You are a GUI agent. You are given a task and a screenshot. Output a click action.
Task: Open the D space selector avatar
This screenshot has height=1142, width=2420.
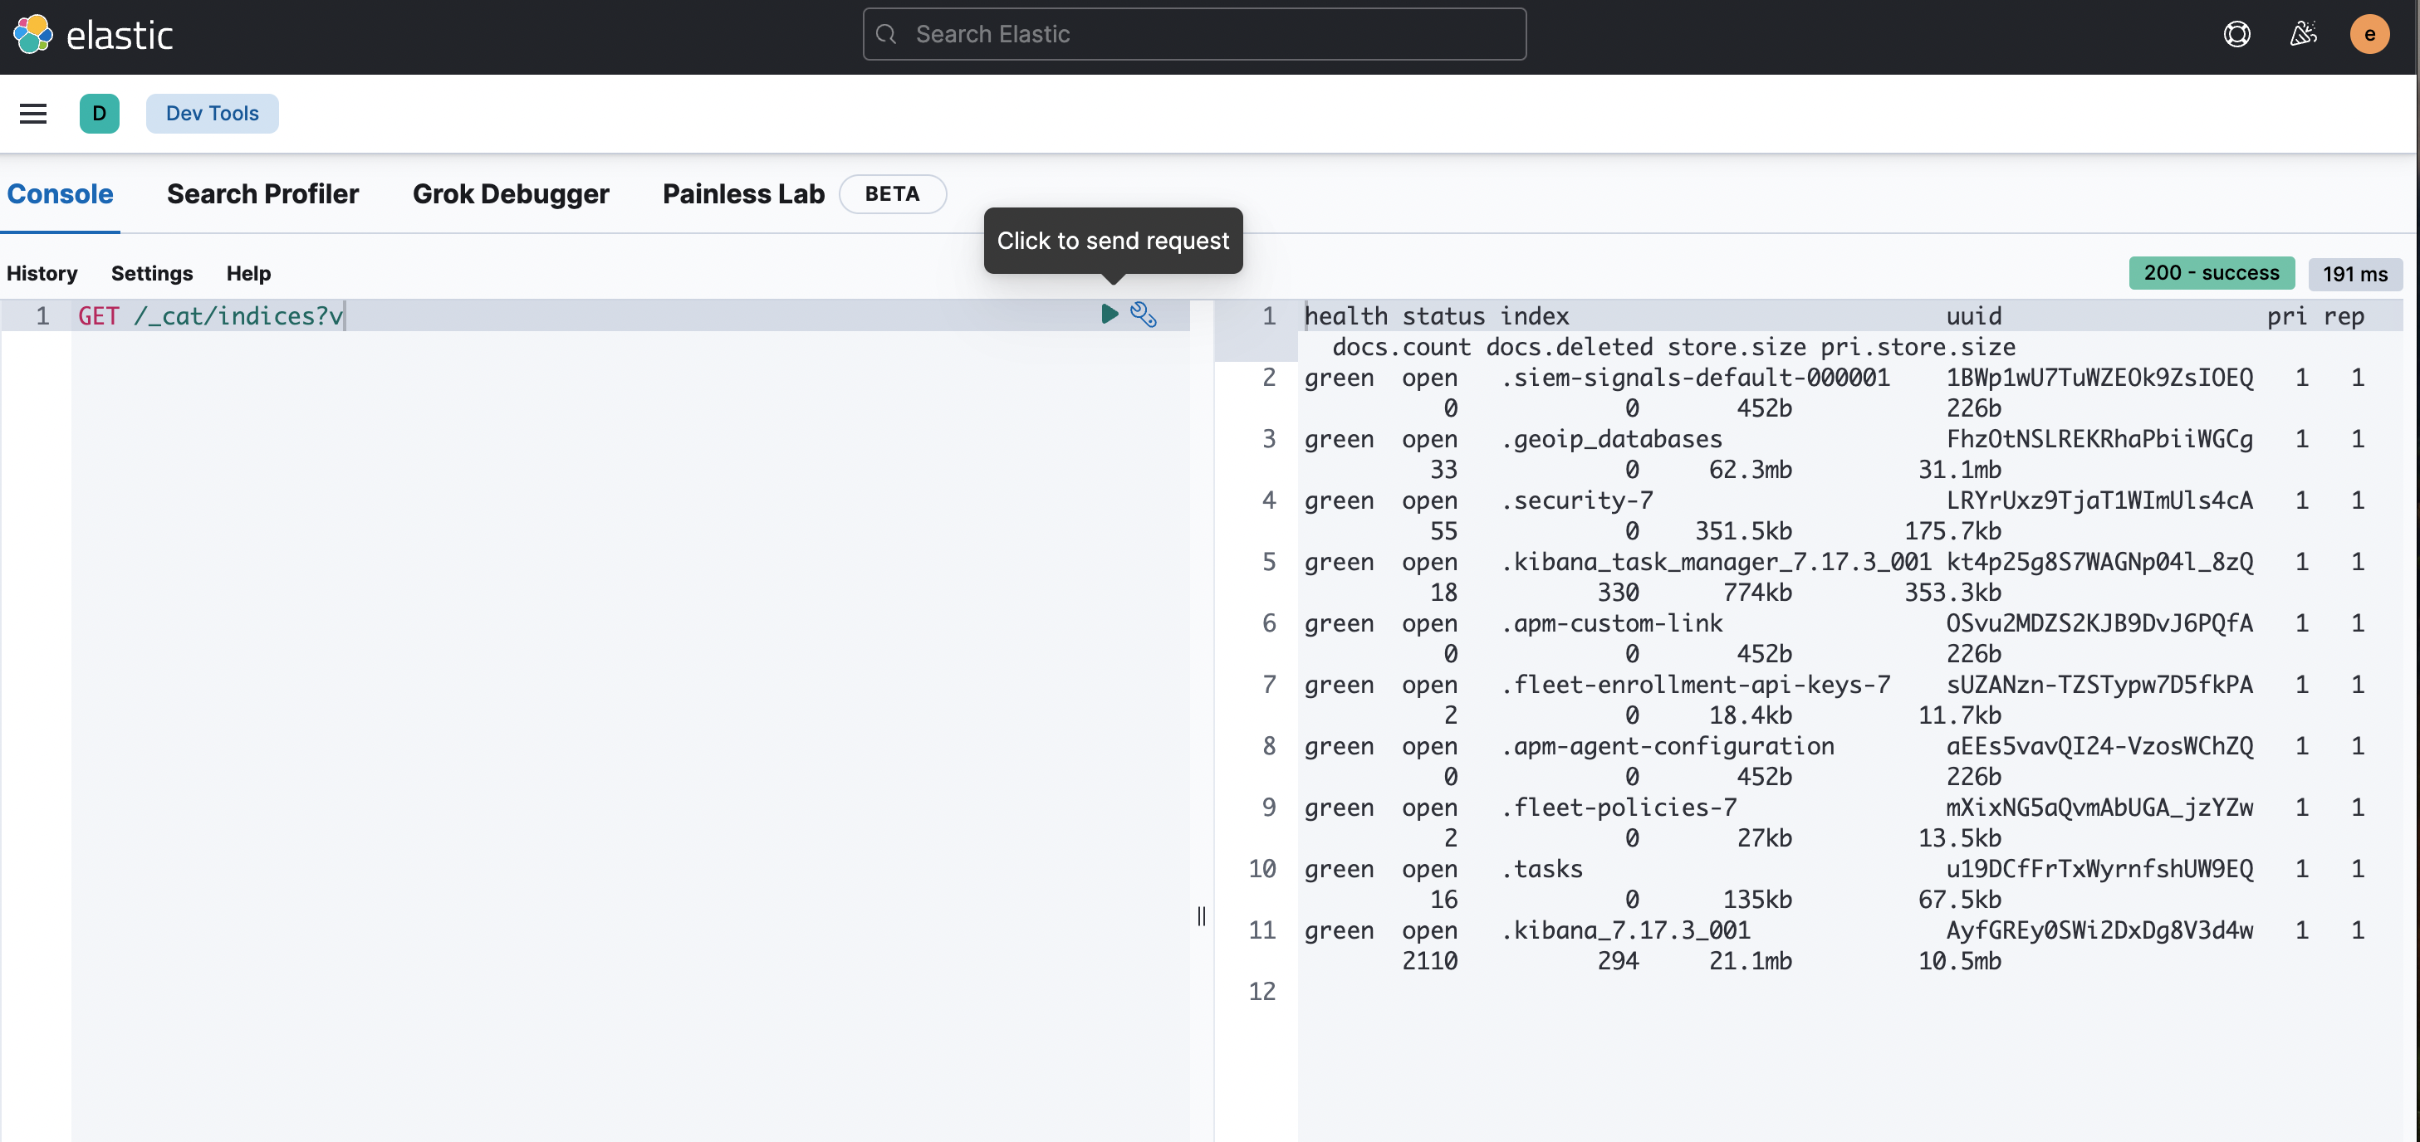(99, 114)
